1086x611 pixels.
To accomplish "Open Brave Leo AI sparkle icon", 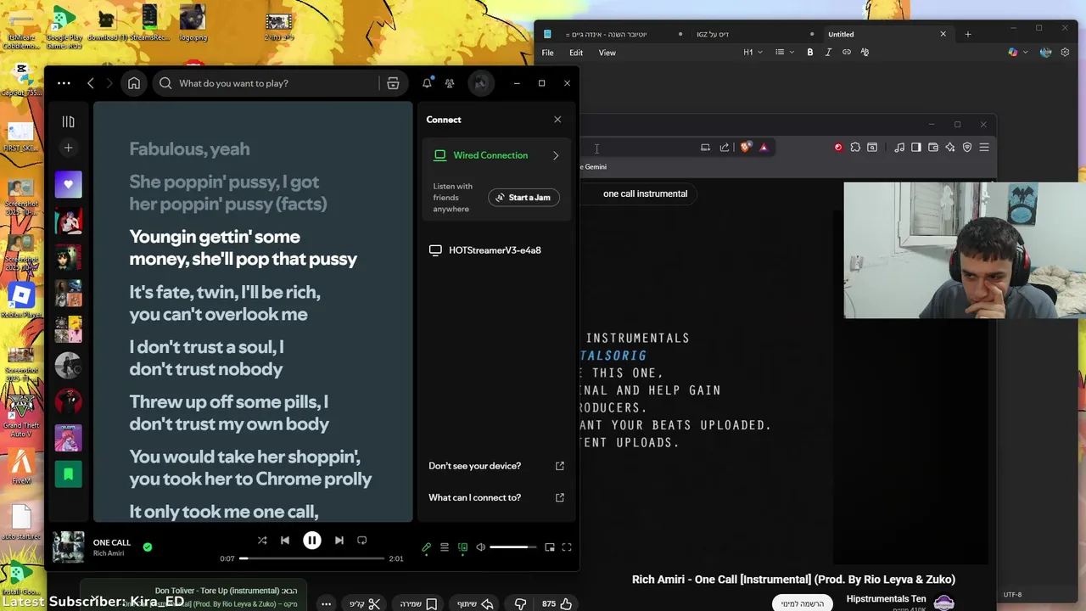I will click(950, 147).
